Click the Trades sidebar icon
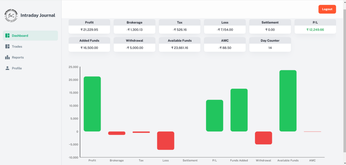346x165 pixels. [x=7, y=47]
